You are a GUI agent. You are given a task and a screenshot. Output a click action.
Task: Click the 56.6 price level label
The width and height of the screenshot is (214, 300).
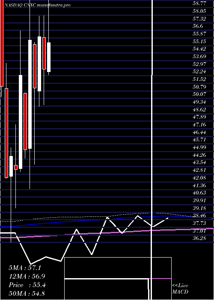198,26
